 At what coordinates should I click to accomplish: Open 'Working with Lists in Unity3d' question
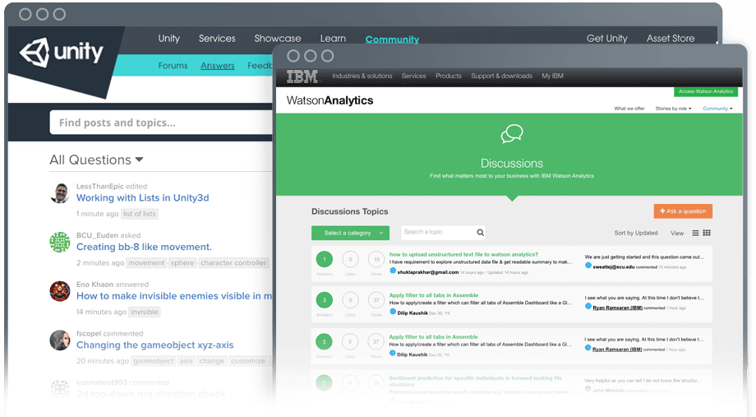142,198
